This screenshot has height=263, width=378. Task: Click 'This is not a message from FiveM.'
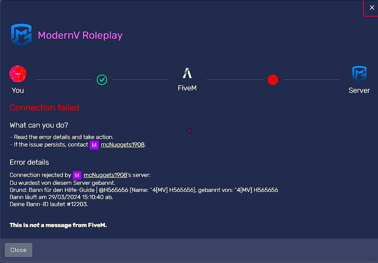[x=58, y=225]
